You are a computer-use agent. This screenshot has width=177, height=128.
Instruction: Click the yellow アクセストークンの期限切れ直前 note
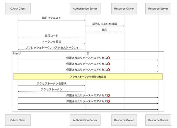[88, 77]
